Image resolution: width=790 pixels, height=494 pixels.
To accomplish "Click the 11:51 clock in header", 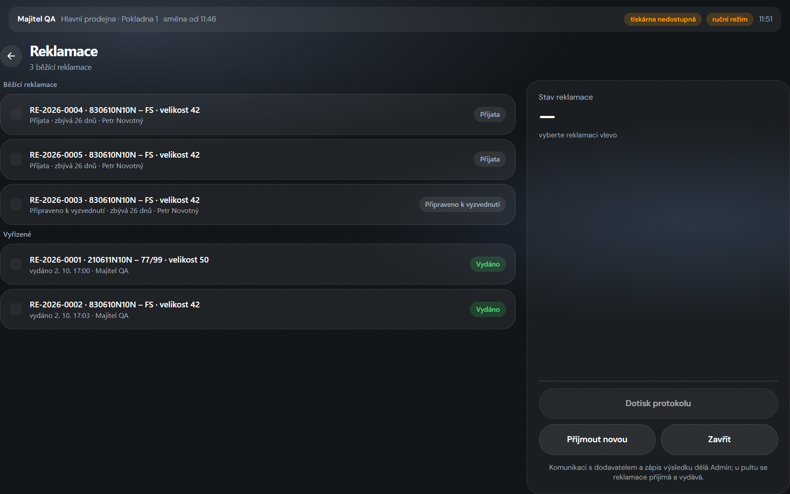I will pyautogui.click(x=766, y=19).
